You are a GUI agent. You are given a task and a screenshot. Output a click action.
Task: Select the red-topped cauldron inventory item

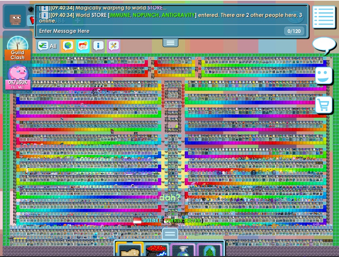click(156, 250)
